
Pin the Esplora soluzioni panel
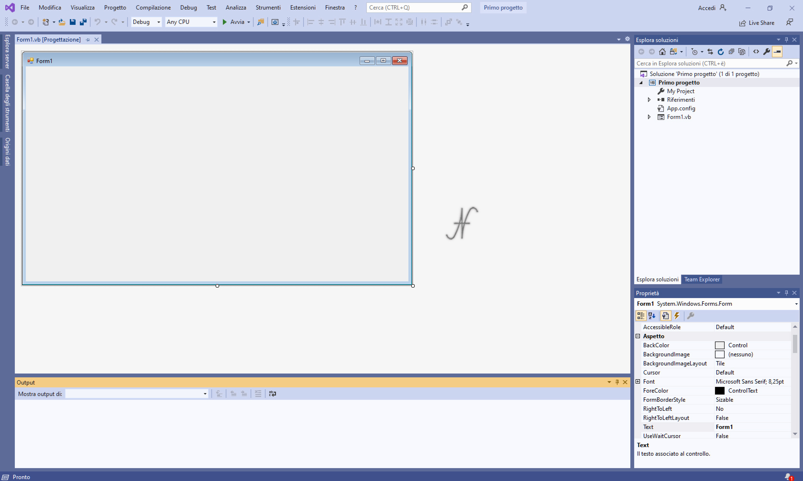[x=786, y=40]
